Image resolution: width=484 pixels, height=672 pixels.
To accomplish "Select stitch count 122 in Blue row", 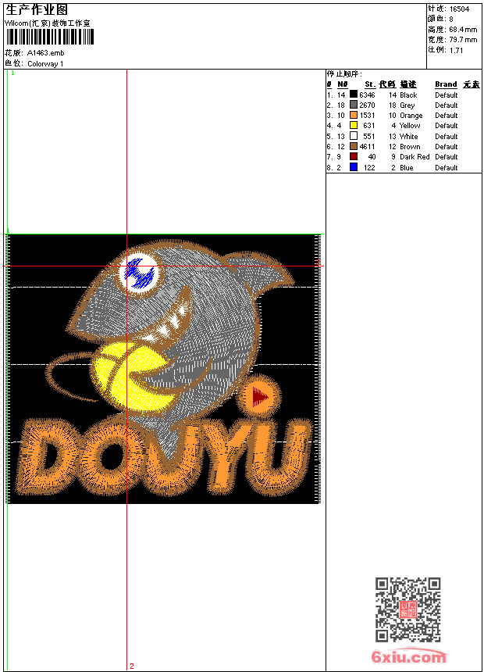I will [x=369, y=168].
